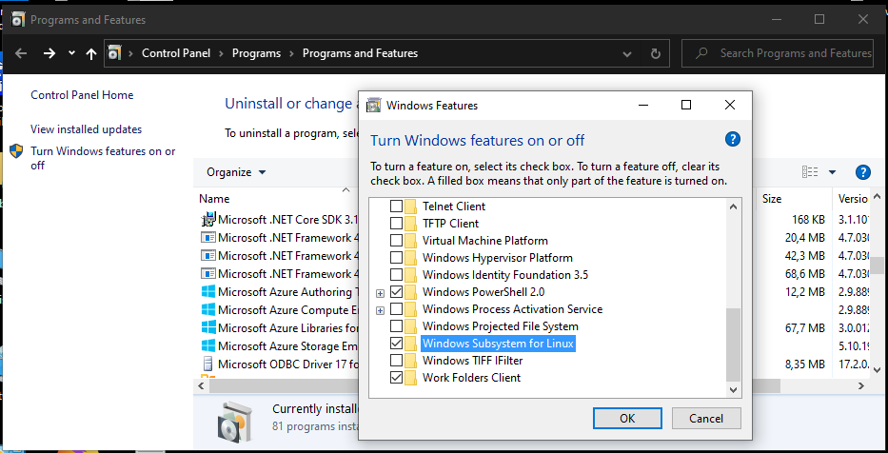Open View installed updates link
Screen dimensions: 888x453
tap(86, 129)
